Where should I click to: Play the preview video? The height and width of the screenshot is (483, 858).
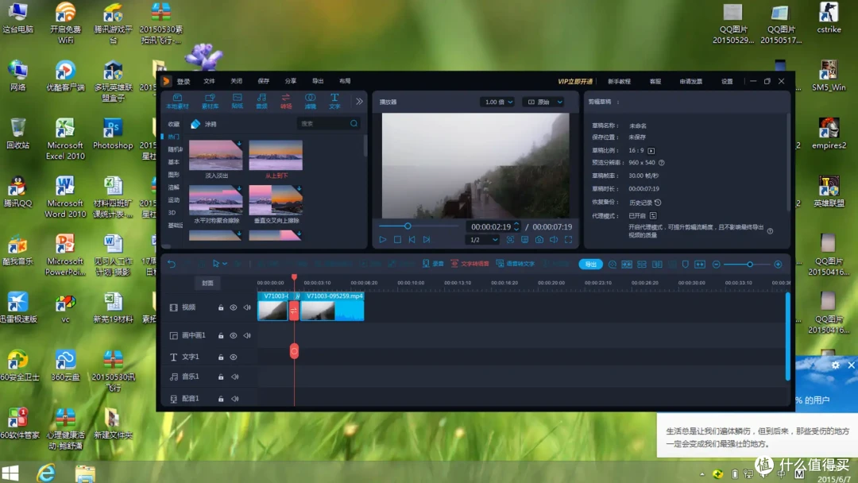click(382, 240)
